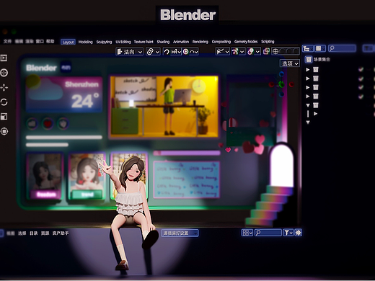
Task: Open the 遵循偏好设置 import method dropdown
Action: (180, 233)
